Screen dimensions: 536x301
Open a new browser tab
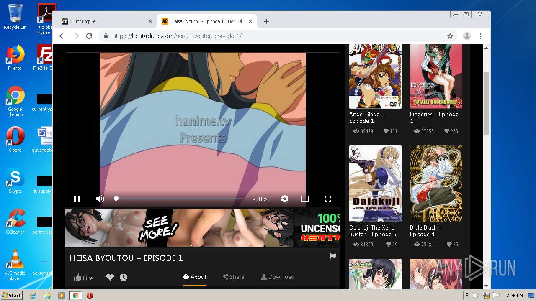tap(266, 21)
